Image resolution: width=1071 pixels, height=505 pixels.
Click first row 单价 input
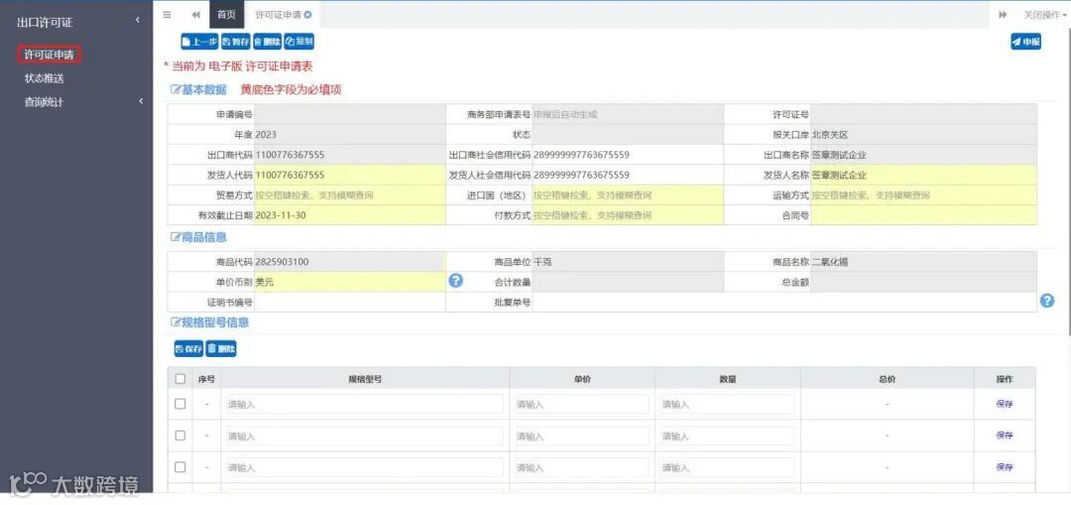click(581, 404)
